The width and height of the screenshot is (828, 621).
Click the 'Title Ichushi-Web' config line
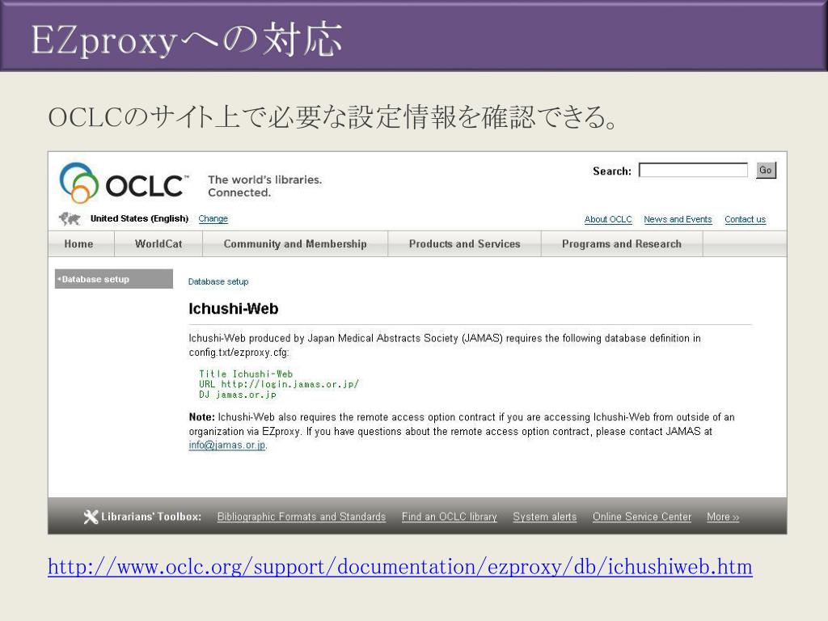[246, 374]
